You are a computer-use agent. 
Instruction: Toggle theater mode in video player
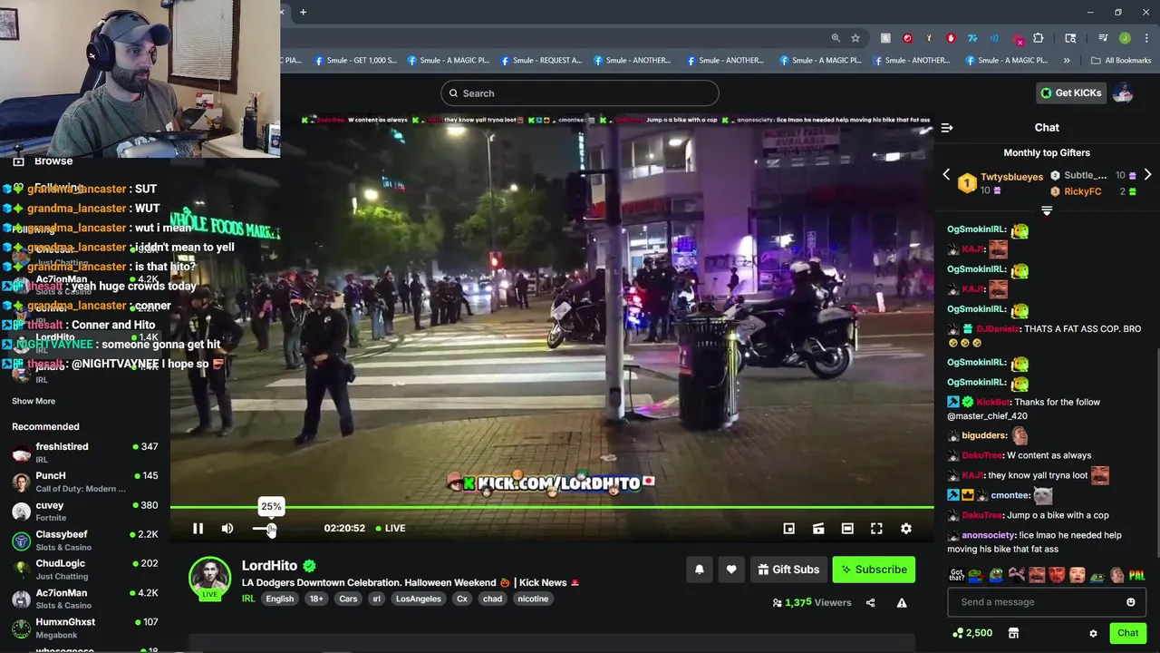pos(847,529)
